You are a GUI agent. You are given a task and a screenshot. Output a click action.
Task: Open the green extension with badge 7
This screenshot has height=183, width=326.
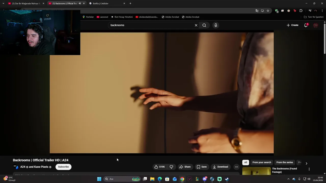click(x=277, y=11)
